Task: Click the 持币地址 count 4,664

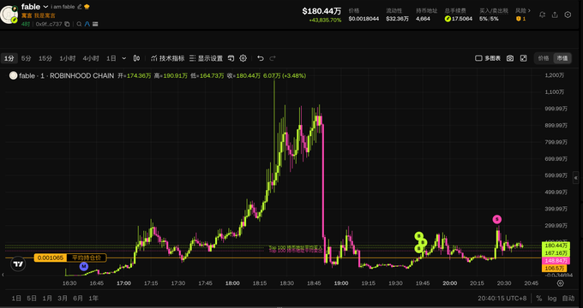Action: pos(423,19)
